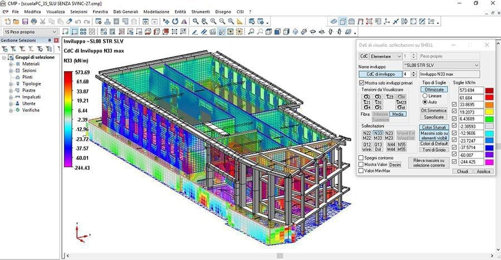The width and height of the screenshot is (501, 260).
Task: Undo the last action
Action: pyautogui.click(x=78, y=22)
